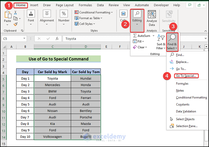209x147 pixels.
Task: Click the vertical scrollbar up arrow
Action: point(206,47)
